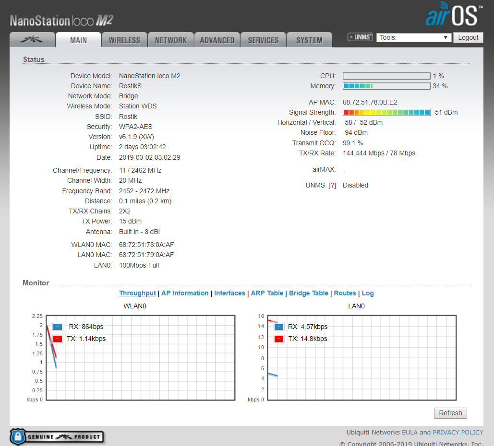Click the Genuine Product shield badge
This screenshot has height=446, width=494.
[57, 436]
